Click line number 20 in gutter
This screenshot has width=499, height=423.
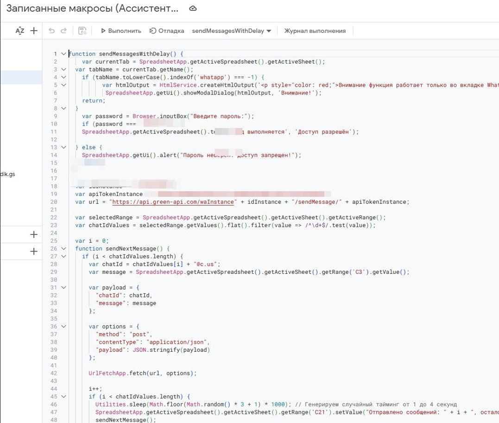tap(54, 202)
